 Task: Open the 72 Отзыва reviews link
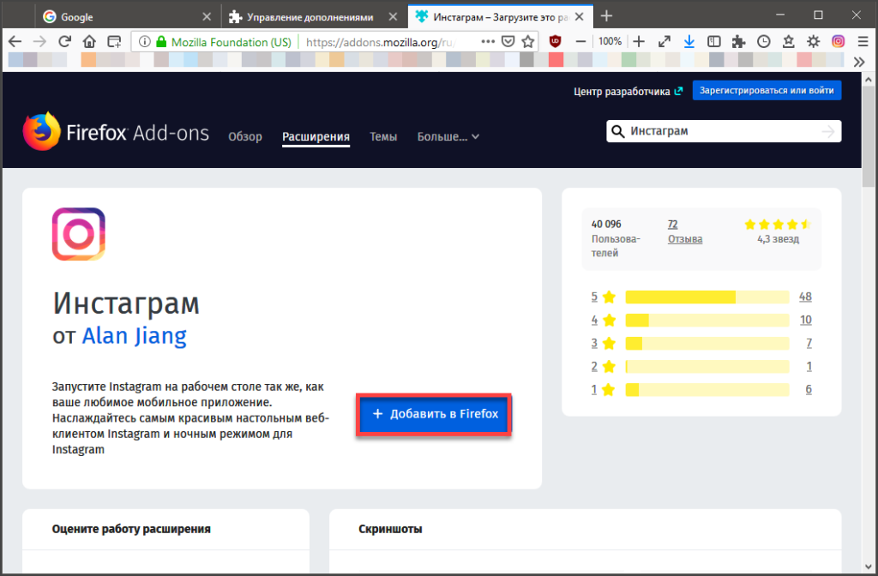click(x=685, y=231)
